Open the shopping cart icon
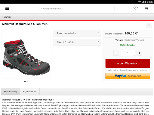Viewport: 154px width, 115px height. coord(147,8)
